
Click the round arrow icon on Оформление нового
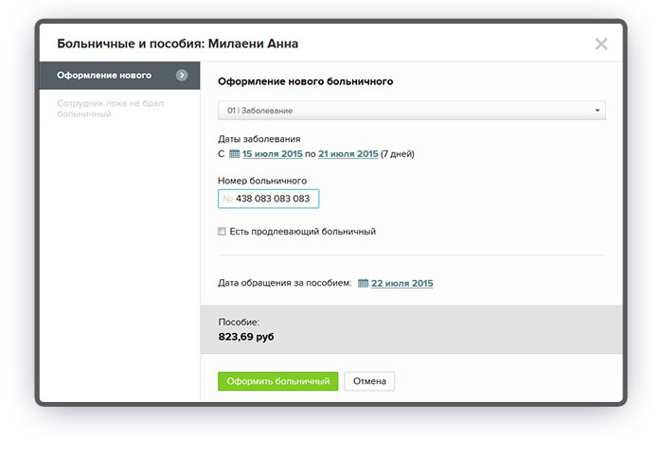click(x=182, y=76)
